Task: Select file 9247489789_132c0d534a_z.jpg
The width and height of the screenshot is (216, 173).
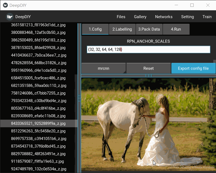Action: click(x=38, y=169)
